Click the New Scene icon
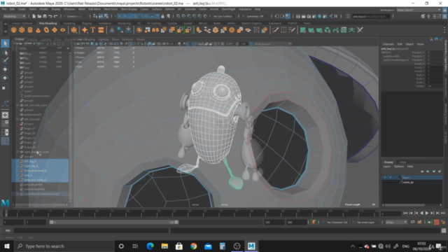448x252 pixels. (x=34, y=16)
